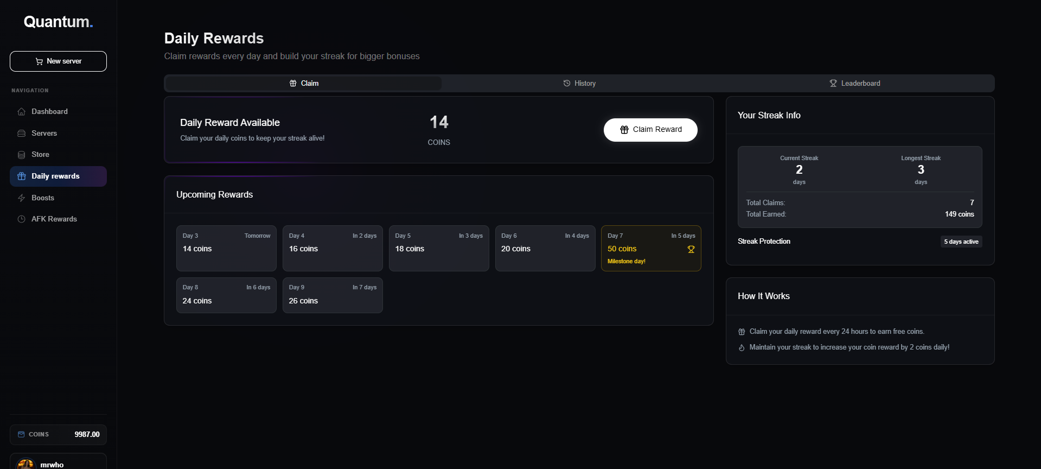Click the wallet icon beside COINS balance

pos(21,434)
